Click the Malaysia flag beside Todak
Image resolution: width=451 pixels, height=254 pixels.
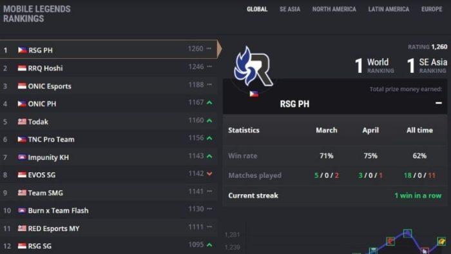[22, 121]
